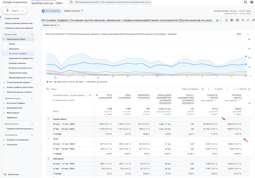Screen dimensions: 255x178
Task: Toggle Paid Social series in legend
Action: point(102,82)
